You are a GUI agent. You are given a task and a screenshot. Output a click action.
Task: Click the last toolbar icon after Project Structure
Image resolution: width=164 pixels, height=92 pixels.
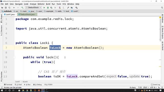click(77, 8)
